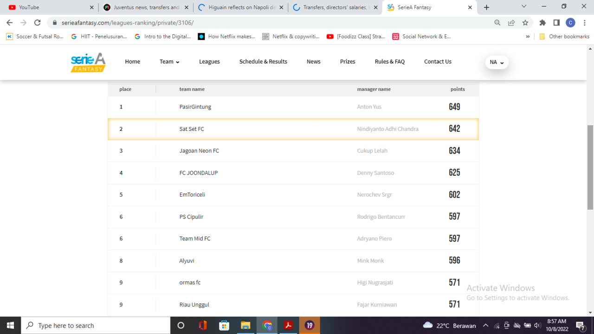594x334 pixels.
Task: Switch to Juventus news tab
Action: [x=145, y=7]
